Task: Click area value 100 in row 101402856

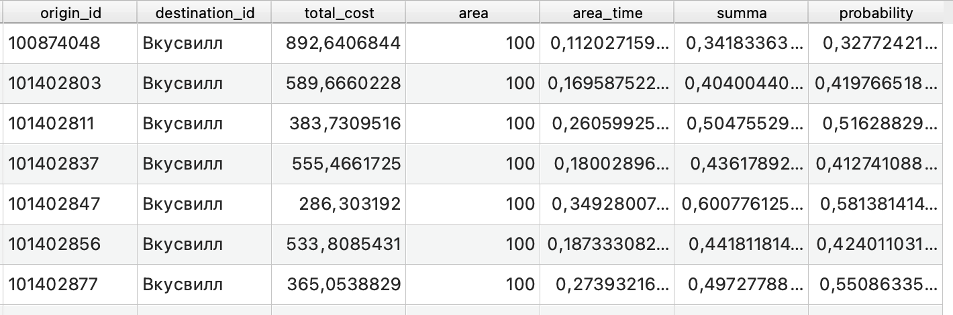Action: 473,245
